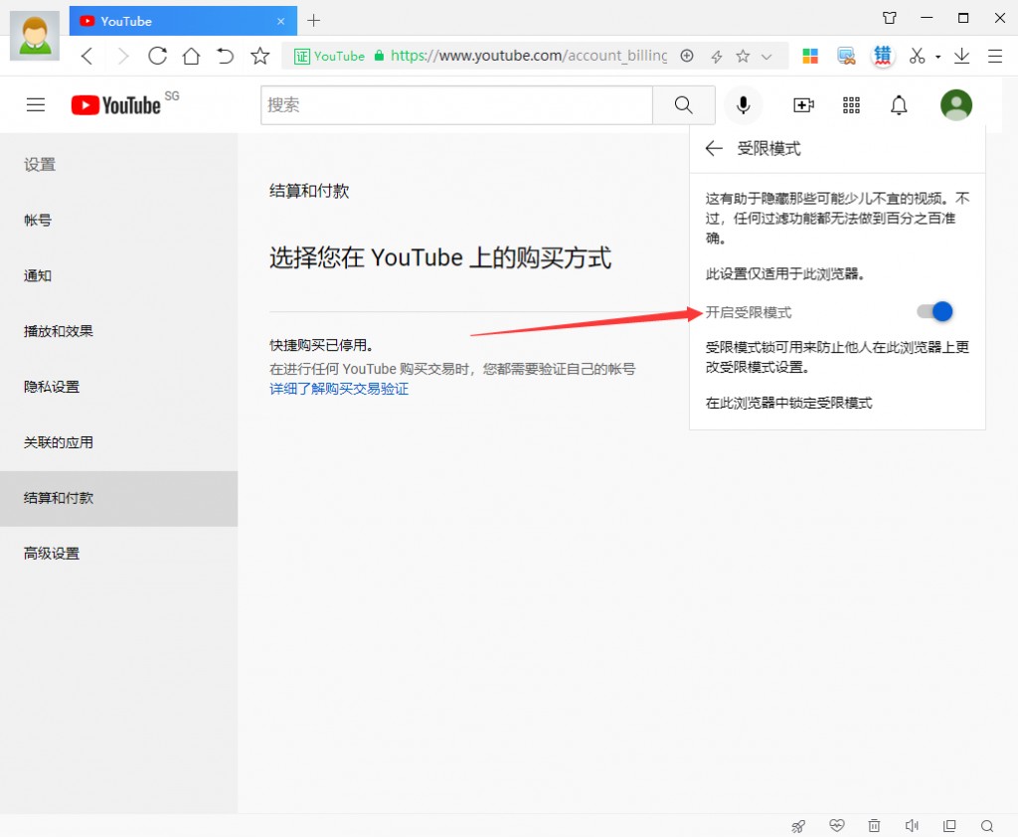
Task: Open 关联的应用 in sidebar
Action: (x=119, y=442)
